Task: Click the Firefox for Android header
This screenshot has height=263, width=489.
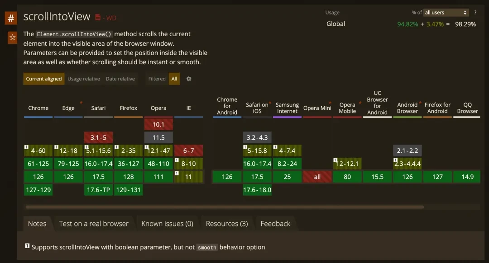Action: [x=437, y=108]
